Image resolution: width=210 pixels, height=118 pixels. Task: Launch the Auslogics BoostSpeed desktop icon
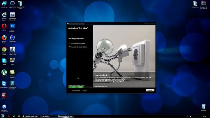(4, 108)
